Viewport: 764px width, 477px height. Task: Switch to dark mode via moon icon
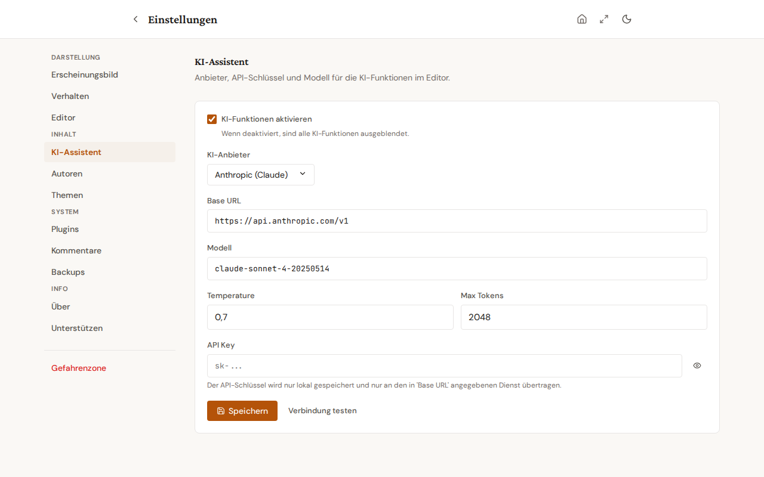tap(627, 19)
